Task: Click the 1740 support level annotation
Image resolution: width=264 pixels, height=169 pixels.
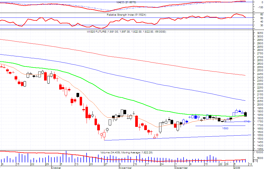Action: coord(246,122)
